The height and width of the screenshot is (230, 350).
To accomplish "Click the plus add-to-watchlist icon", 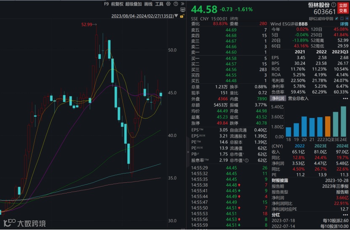I will [x=347, y=19].
